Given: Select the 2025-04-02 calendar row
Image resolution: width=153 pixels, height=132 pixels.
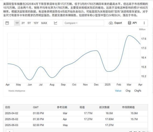Looking at the screenshot, I should click(76, 113).
